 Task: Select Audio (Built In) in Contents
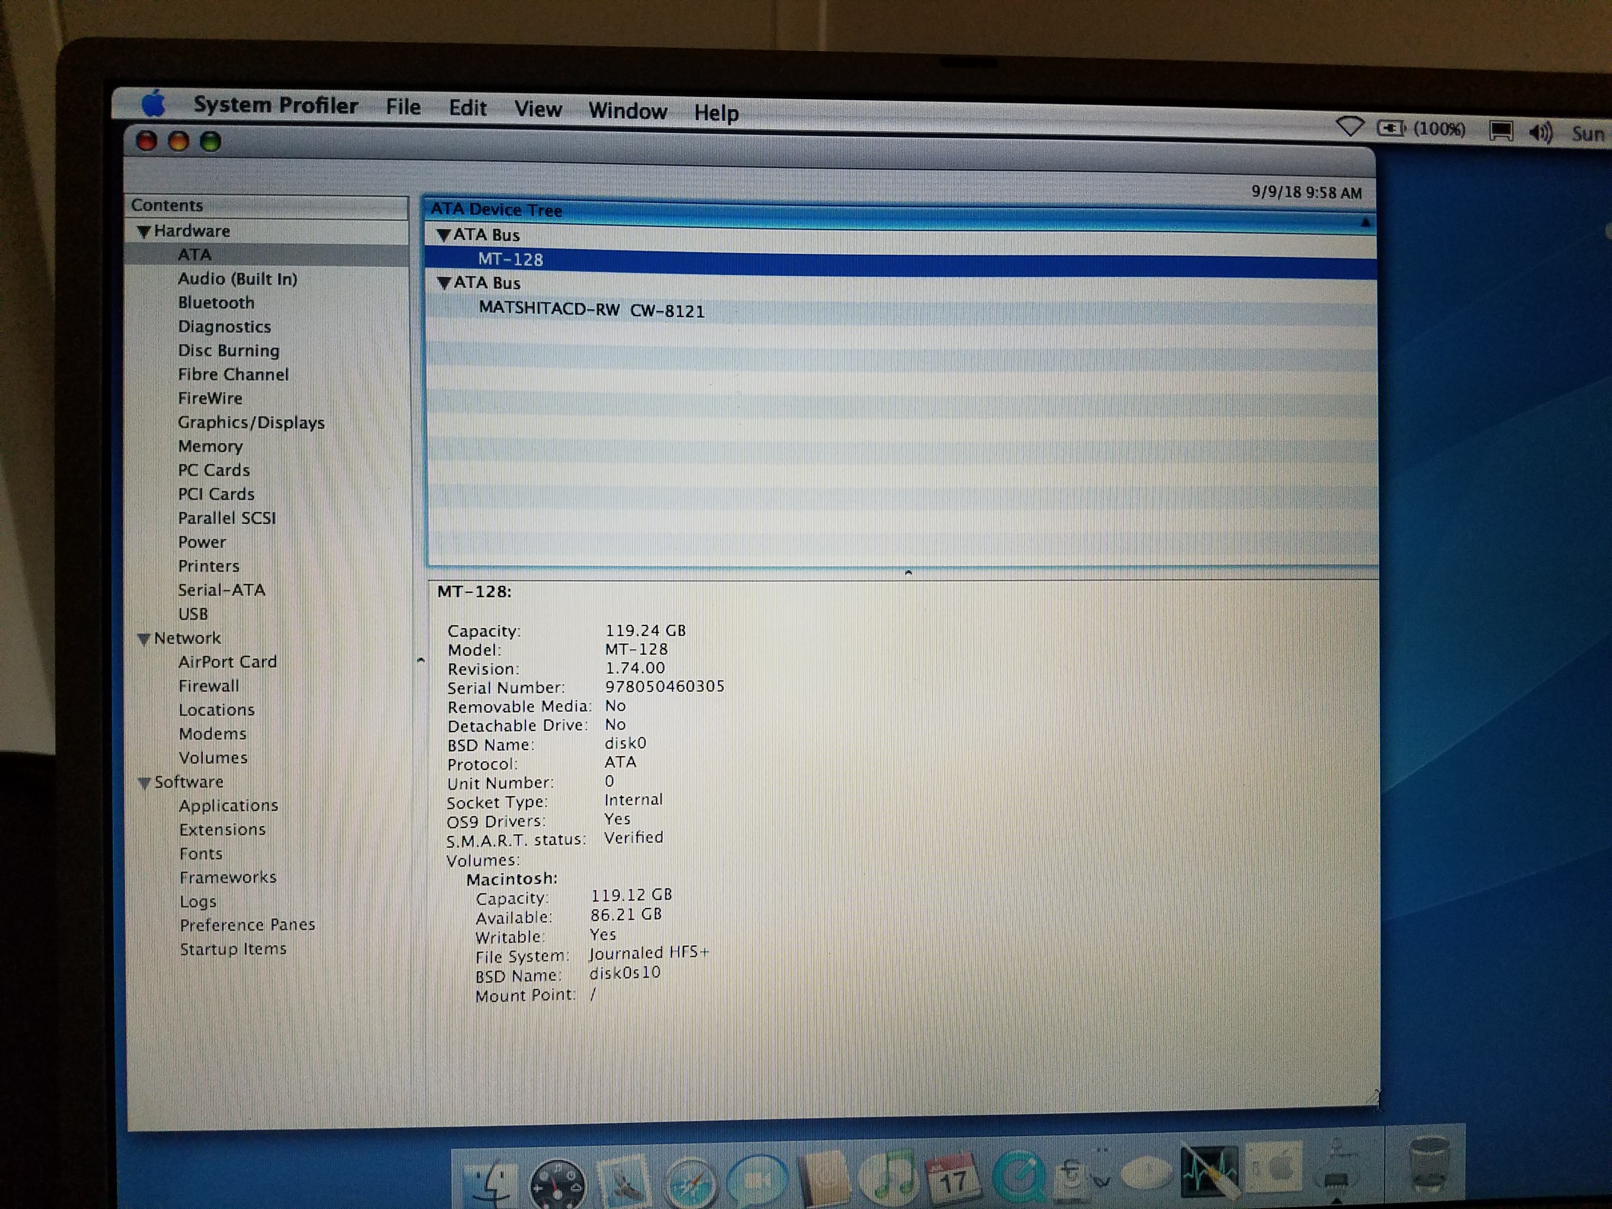click(237, 278)
